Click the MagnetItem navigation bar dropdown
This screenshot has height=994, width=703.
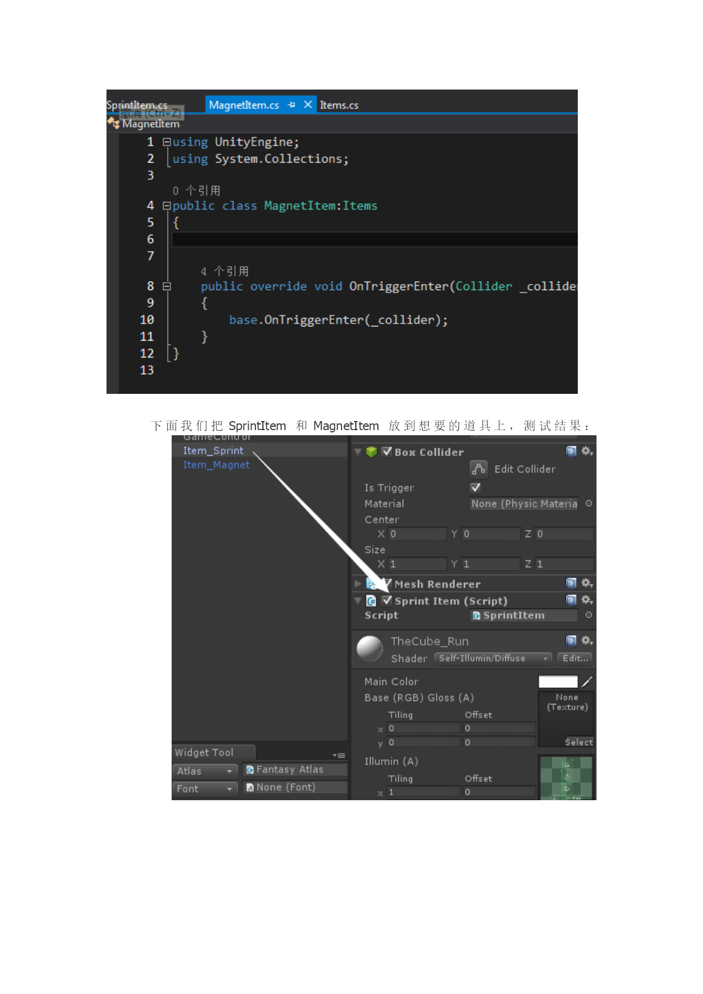[342, 123]
